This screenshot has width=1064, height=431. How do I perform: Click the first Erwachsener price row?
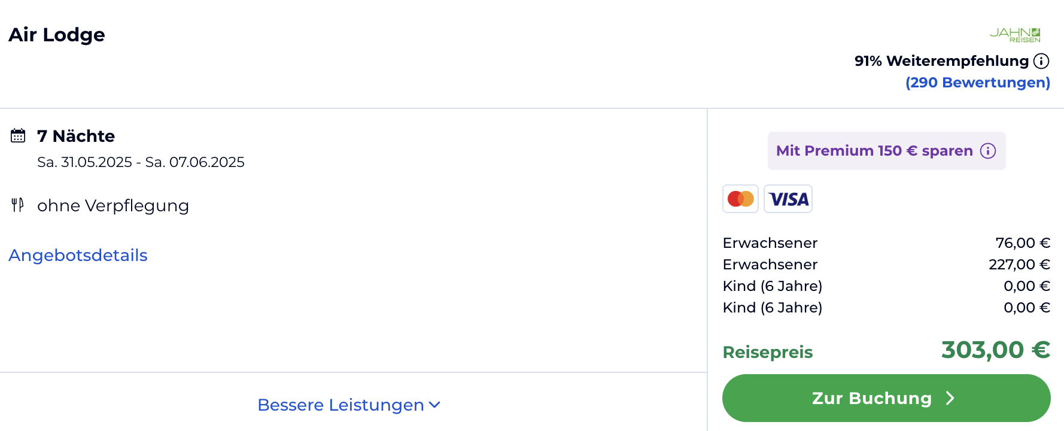tap(886, 243)
